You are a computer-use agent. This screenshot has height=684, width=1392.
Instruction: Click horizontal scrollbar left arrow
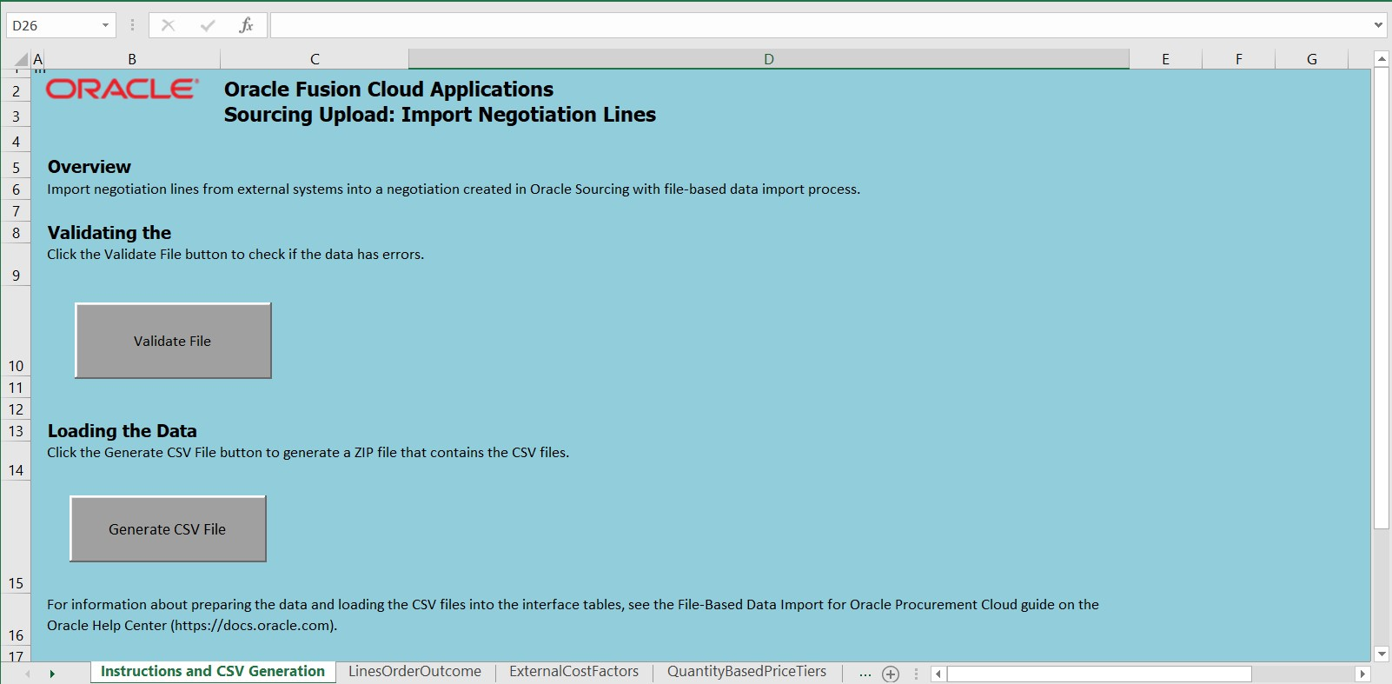point(938,674)
